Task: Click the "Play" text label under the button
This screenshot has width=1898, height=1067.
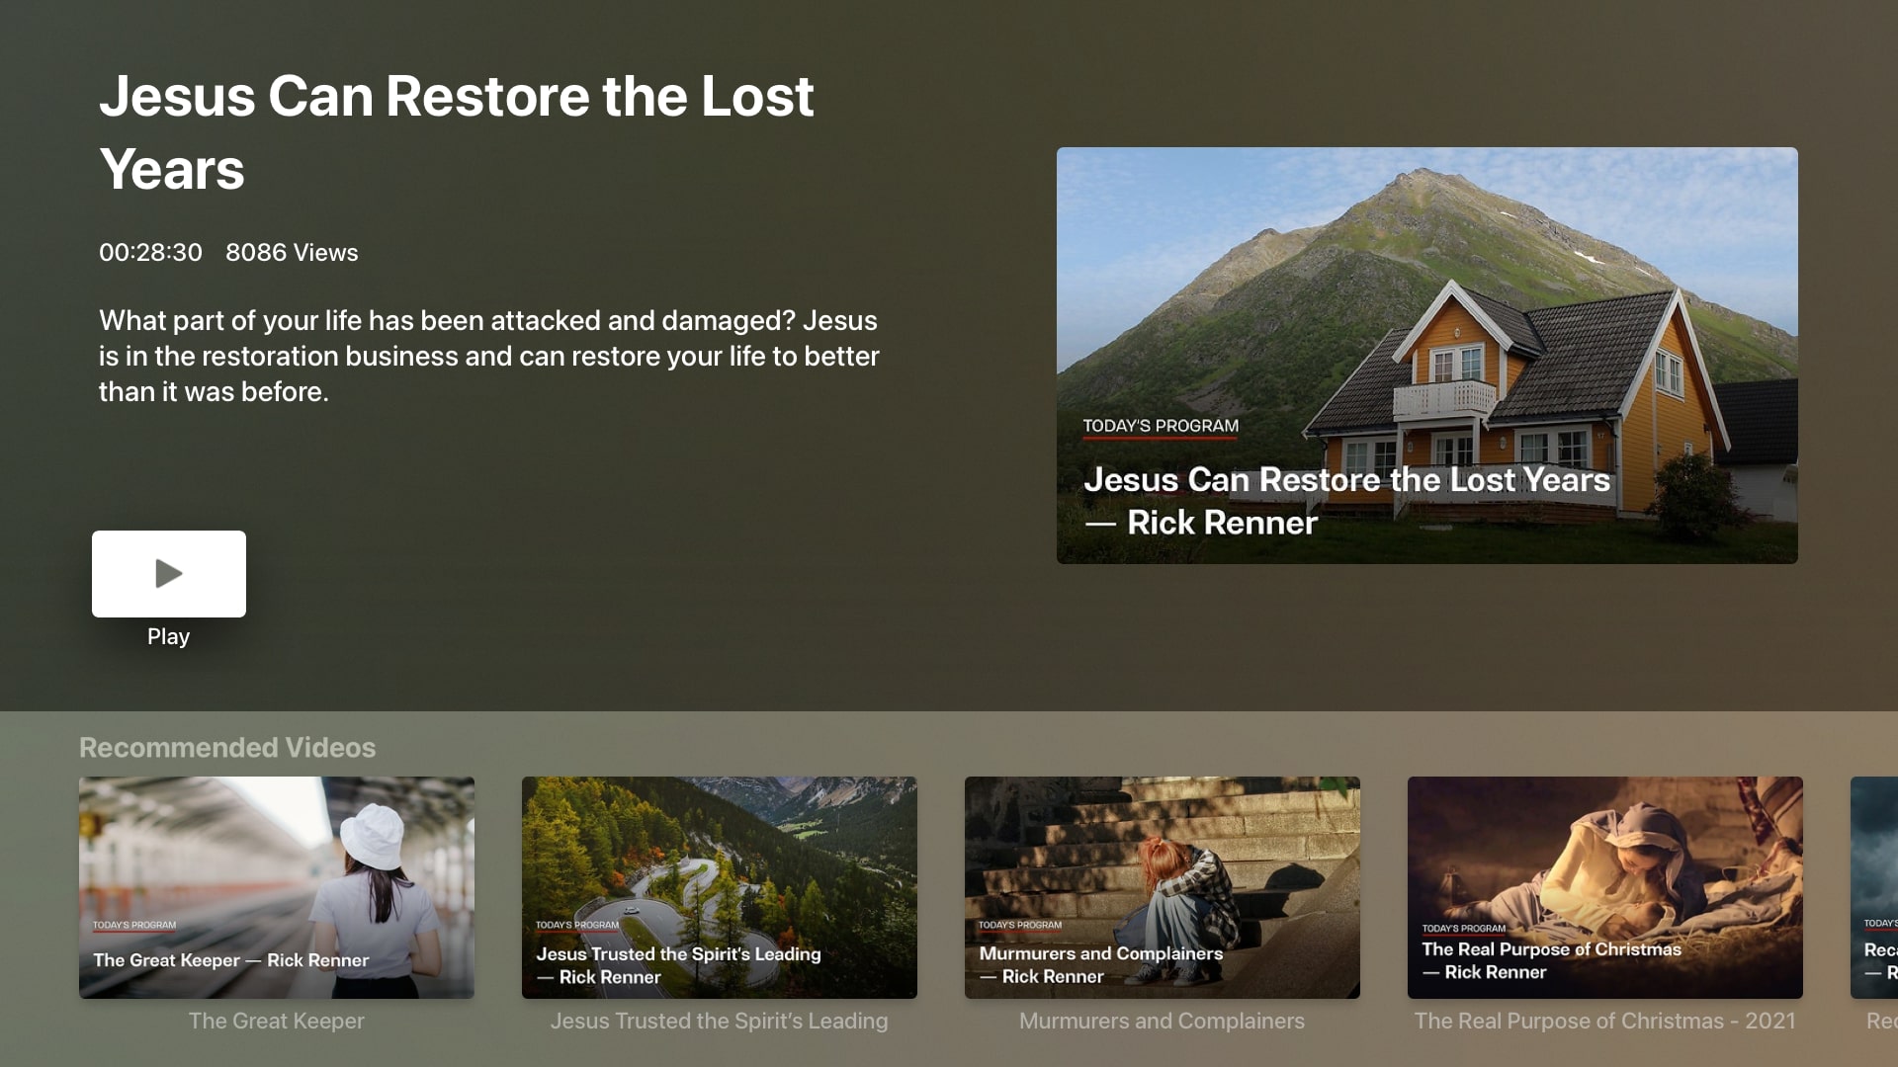Action: (x=169, y=637)
